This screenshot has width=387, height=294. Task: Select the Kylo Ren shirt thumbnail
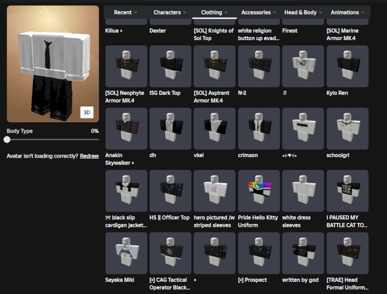point(347,66)
